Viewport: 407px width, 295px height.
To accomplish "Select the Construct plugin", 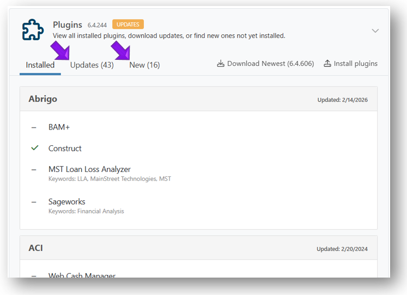I will pyautogui.click(x=65, y=149).
